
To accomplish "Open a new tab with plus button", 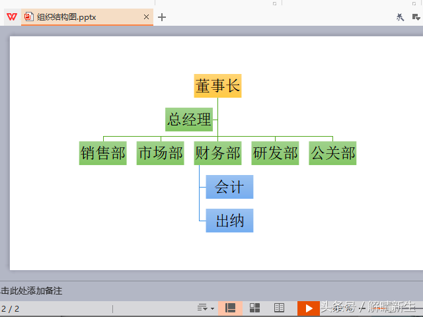I will point(162,17).
